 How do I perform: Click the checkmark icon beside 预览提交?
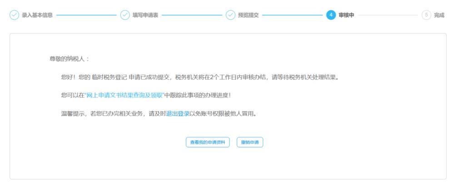(x=231, y=15)
